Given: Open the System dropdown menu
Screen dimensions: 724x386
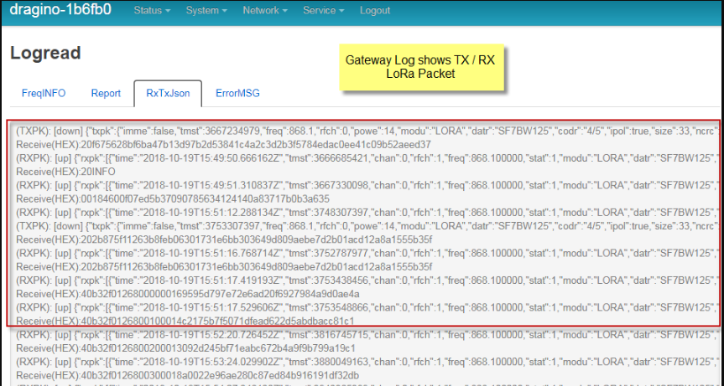Looking at the screenshot, I should (x=206, y=10).
